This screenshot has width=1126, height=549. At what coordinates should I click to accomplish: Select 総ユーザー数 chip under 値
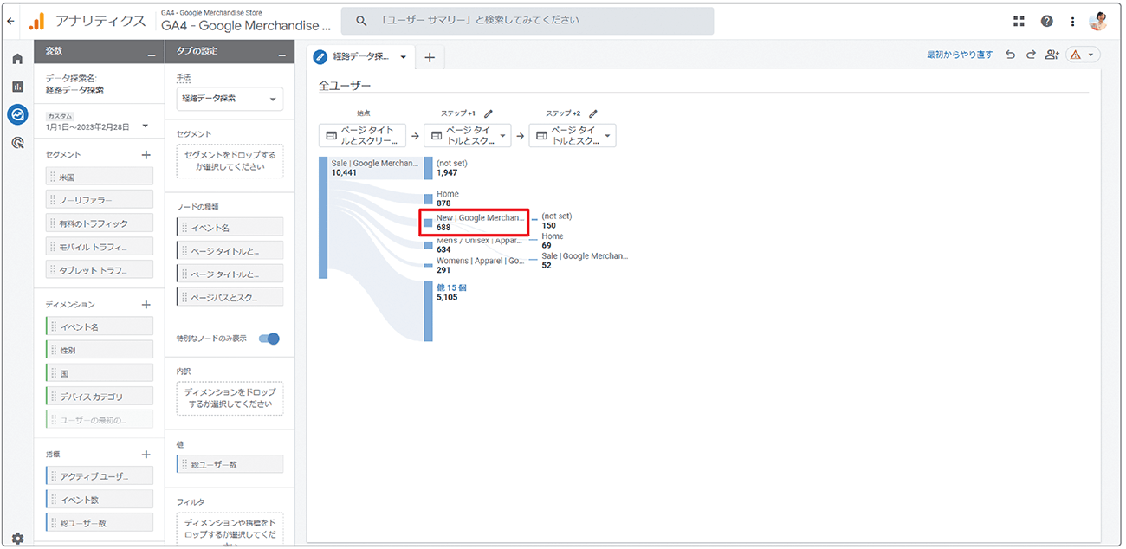[x=230, y=464]
